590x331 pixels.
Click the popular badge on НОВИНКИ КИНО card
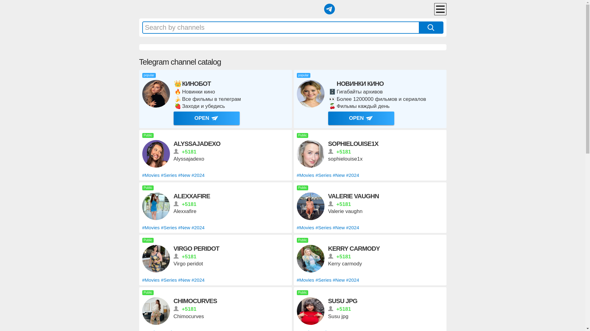[303, 75]
